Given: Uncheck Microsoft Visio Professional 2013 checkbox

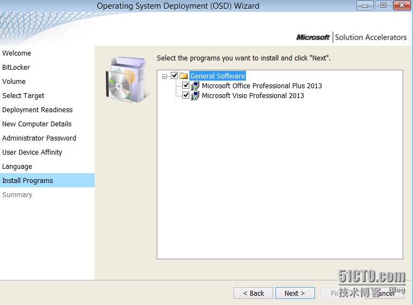Looking at the screenshot, I should coord(186,95).
